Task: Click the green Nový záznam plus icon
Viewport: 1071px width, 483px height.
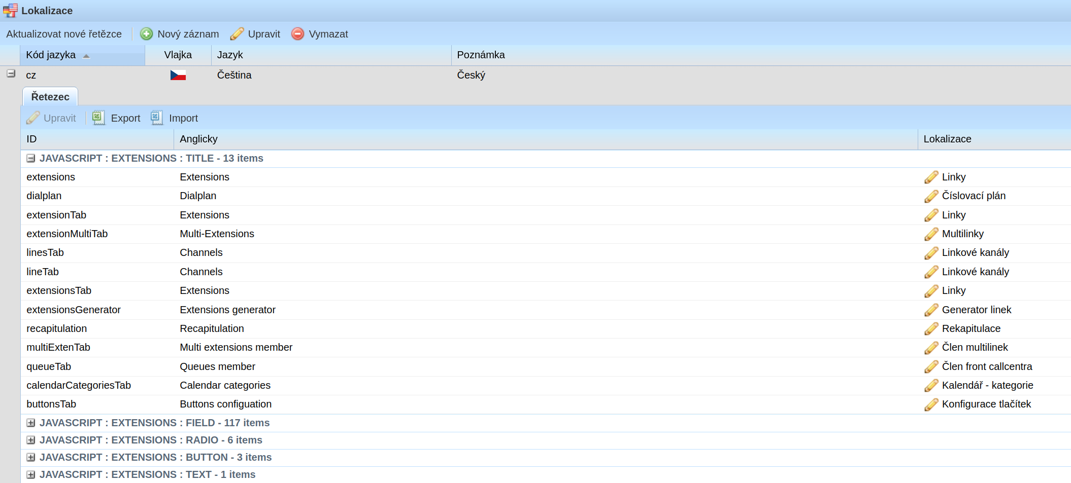Action: tap(146, 34)
